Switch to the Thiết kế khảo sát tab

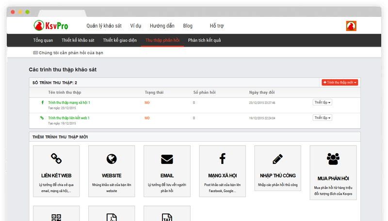click(78, 40)
